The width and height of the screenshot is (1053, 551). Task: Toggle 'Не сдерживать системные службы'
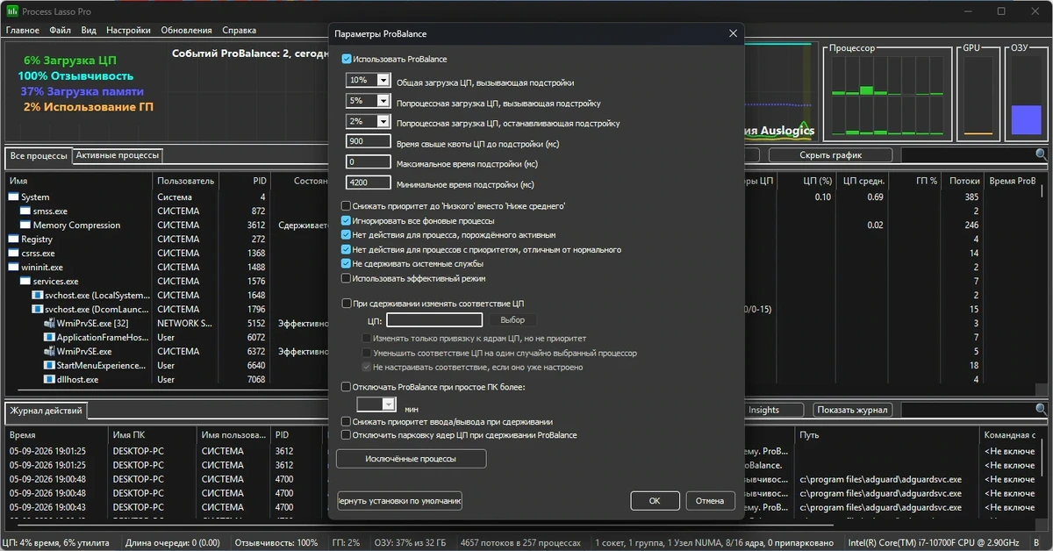tap(346, 263)
